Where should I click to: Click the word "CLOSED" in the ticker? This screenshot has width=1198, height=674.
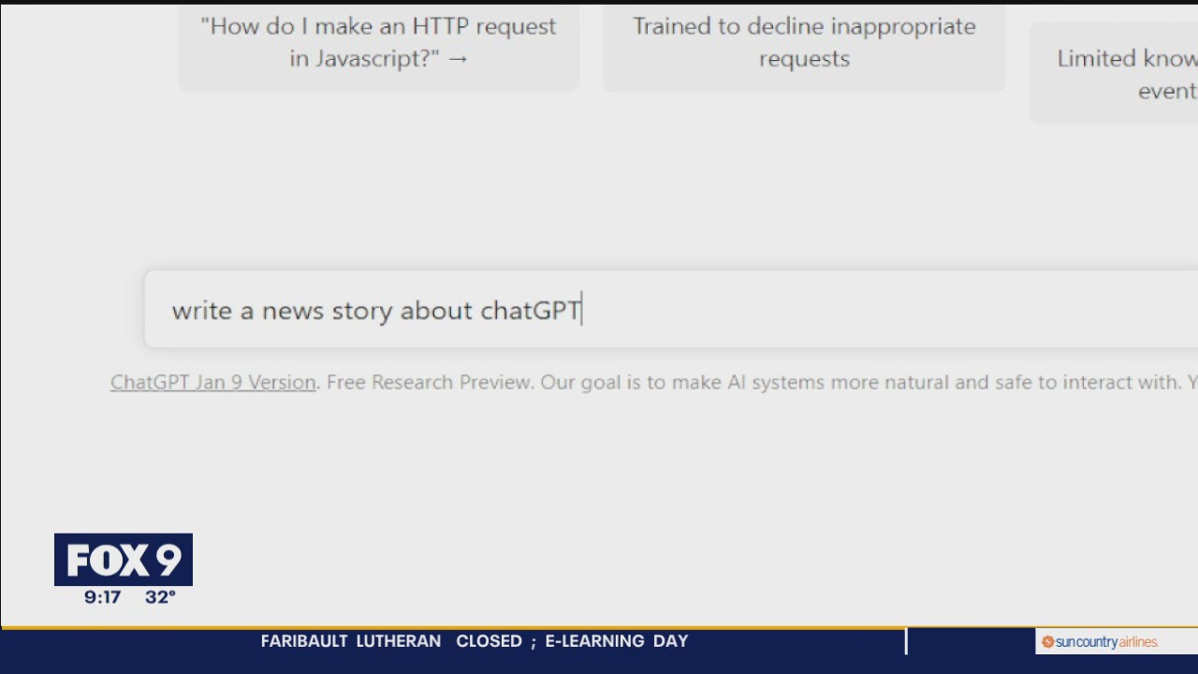click(x=489, y=641)
